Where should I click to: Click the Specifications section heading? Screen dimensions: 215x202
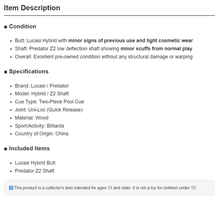pyautogui.click(x=29, y=71)
